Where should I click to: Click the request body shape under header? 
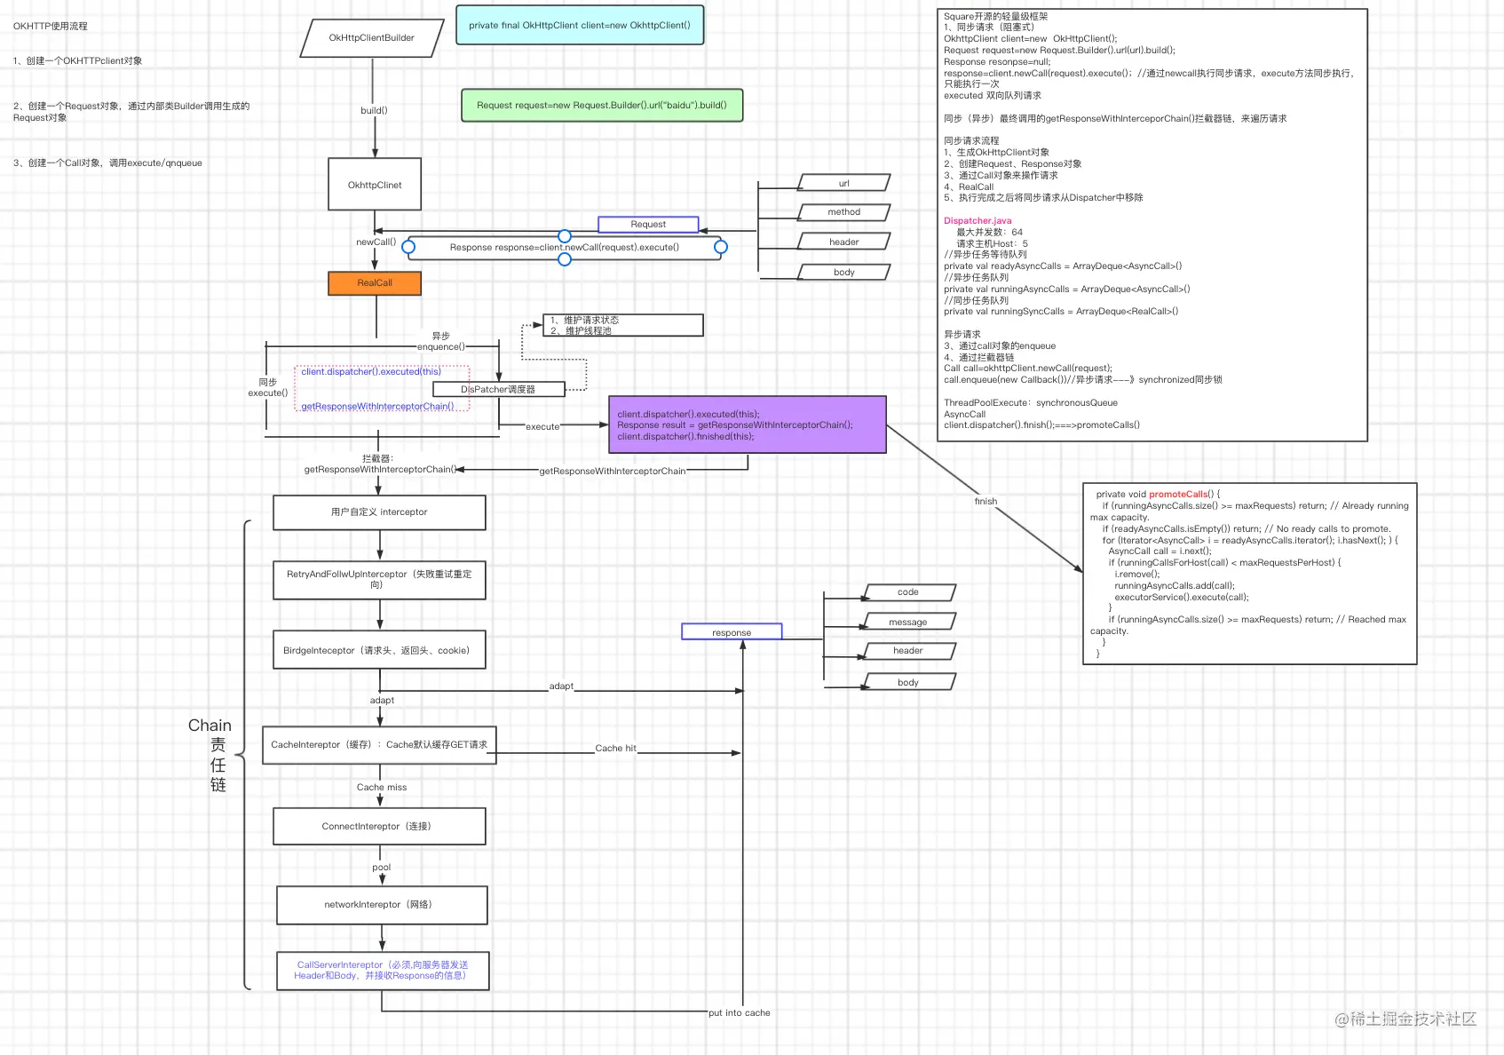[x=844, y=272]
